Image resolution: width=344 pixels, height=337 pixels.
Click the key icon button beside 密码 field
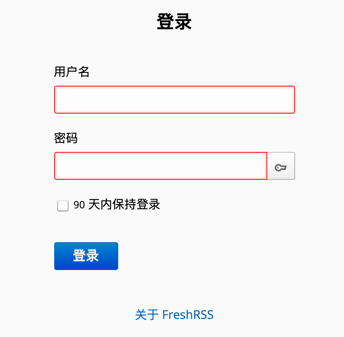(x=281, y=166)
